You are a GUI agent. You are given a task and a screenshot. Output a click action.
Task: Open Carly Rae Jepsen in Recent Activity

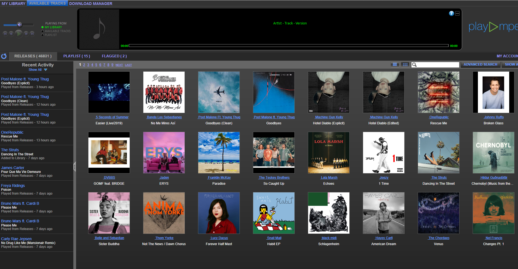click(16, 239)
